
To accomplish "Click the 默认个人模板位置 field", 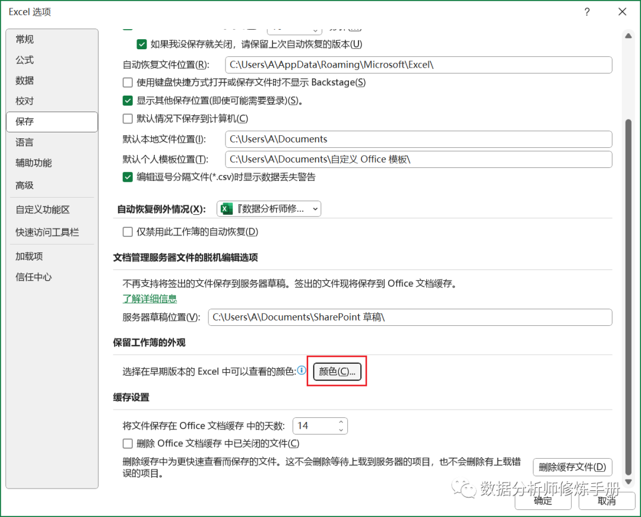I will click(418, 159).
